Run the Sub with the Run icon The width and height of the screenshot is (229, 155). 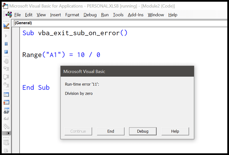point(6,36)
